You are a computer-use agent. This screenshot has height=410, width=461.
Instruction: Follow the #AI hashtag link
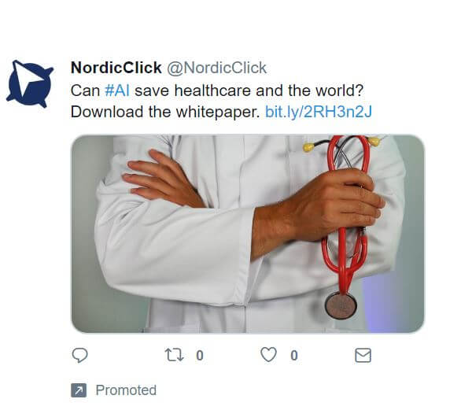pyautogui.click(x=117, y=90)
